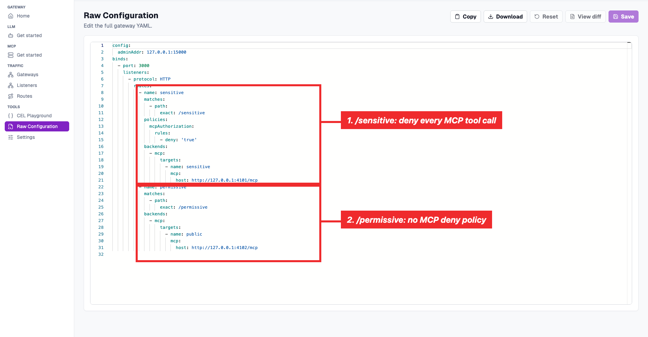This screenshot has height=337, width=648.
Task: Open Settings page
Action: pos(37,137)
